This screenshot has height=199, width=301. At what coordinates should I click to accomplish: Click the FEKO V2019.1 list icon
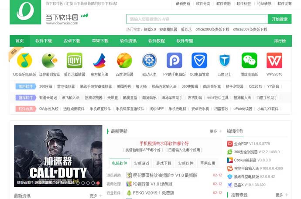tap(129, 193)
